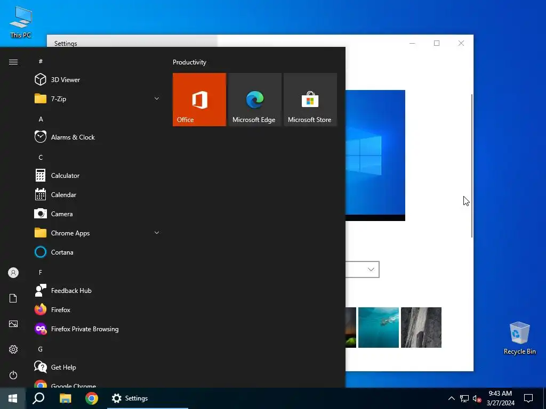Expand the Chrome Apps folder chevron
The width and height of the screenshot is (546, 409).
pos(157,233)
